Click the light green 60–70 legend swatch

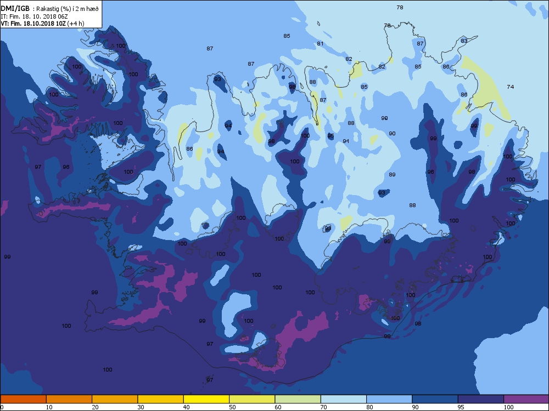298,399
